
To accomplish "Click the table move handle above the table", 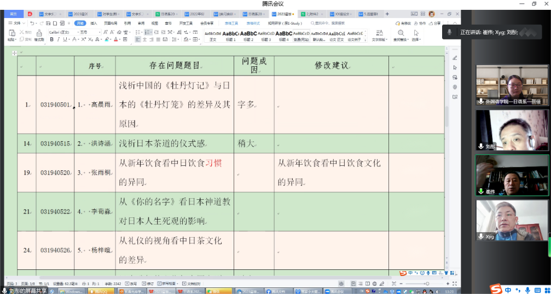I will 14,53.
